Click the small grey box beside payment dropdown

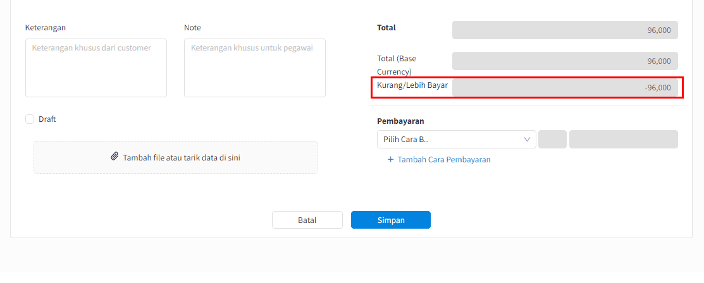(552, 140)
